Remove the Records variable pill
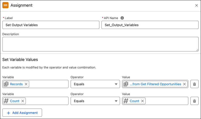Image resolution: width=201 pixels, height=119 pixels. coord(26,84)
